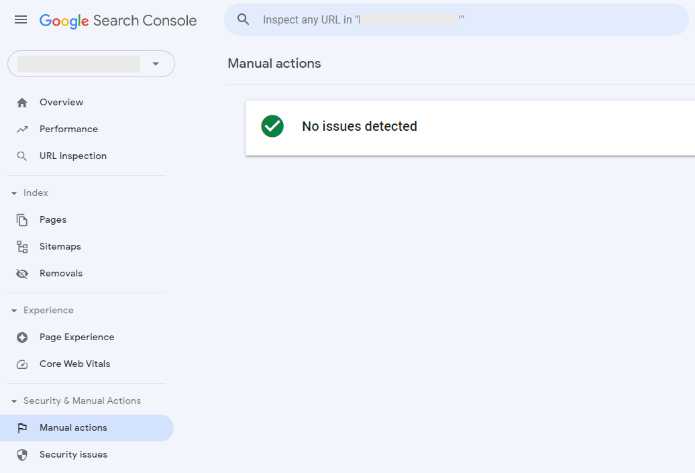
Task: Click the URL inspection magnifier icon
Action: pyautogui.click(x=22, y=156)
